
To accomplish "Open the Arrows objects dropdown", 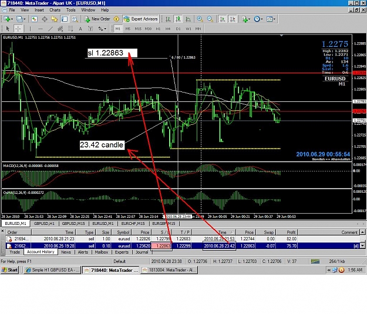I will click(102, 29).
